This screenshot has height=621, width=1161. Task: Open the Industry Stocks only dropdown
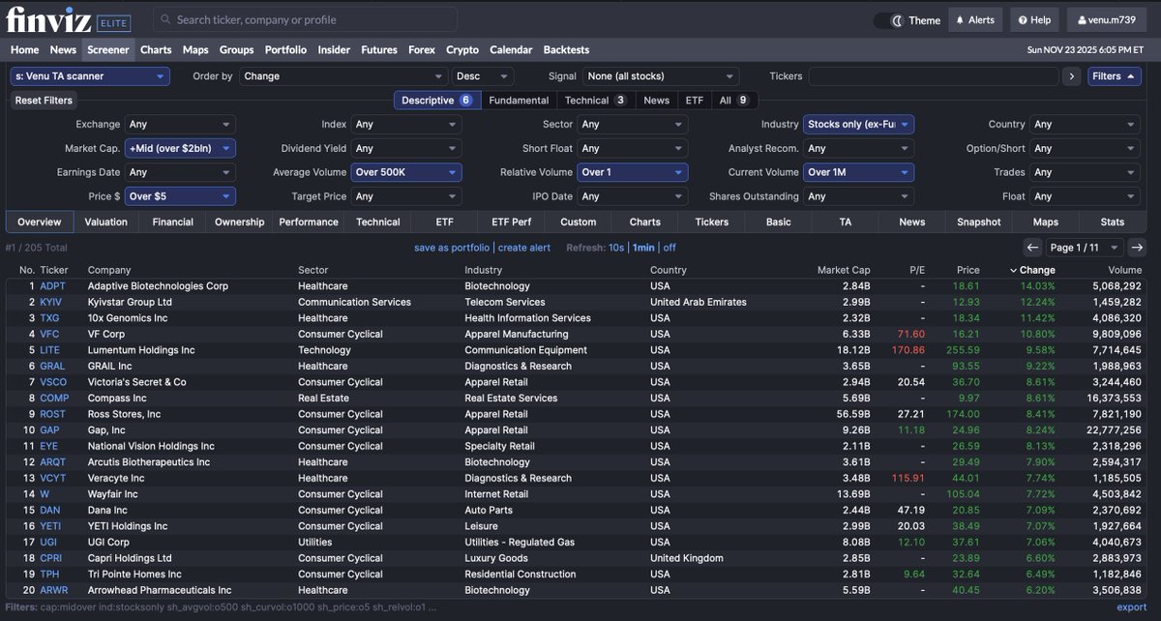859,124
